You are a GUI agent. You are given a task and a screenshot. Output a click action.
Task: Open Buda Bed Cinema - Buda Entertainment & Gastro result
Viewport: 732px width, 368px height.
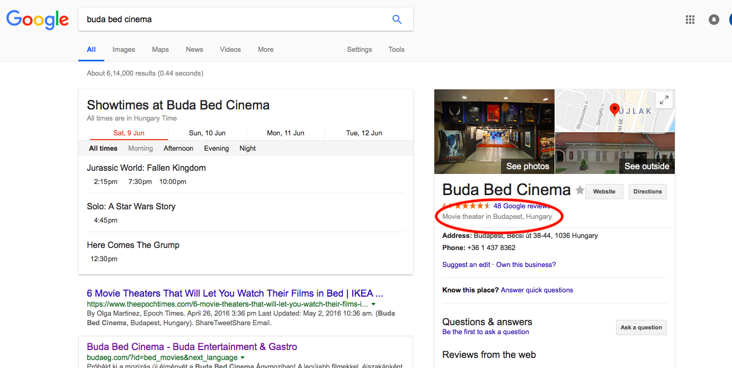192,347
